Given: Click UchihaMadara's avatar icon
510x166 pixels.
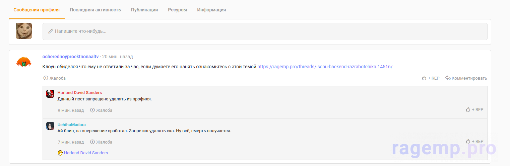Looking at the screenshot, I should point(50,126).
